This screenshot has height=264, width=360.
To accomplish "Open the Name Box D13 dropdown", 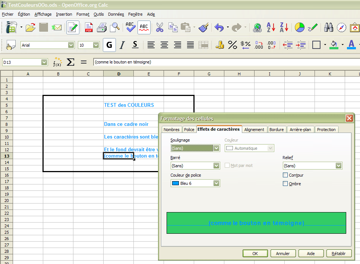I will coord(44,62).
